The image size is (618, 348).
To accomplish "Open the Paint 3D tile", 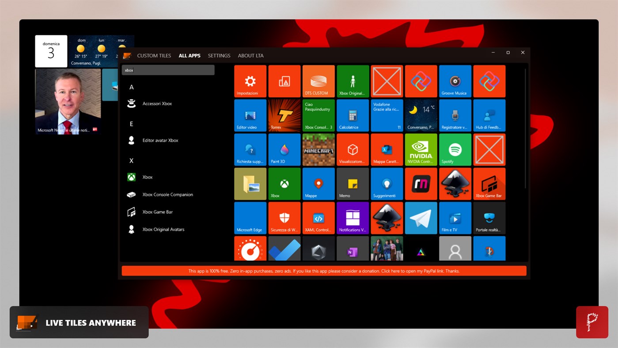I will 284,149.
